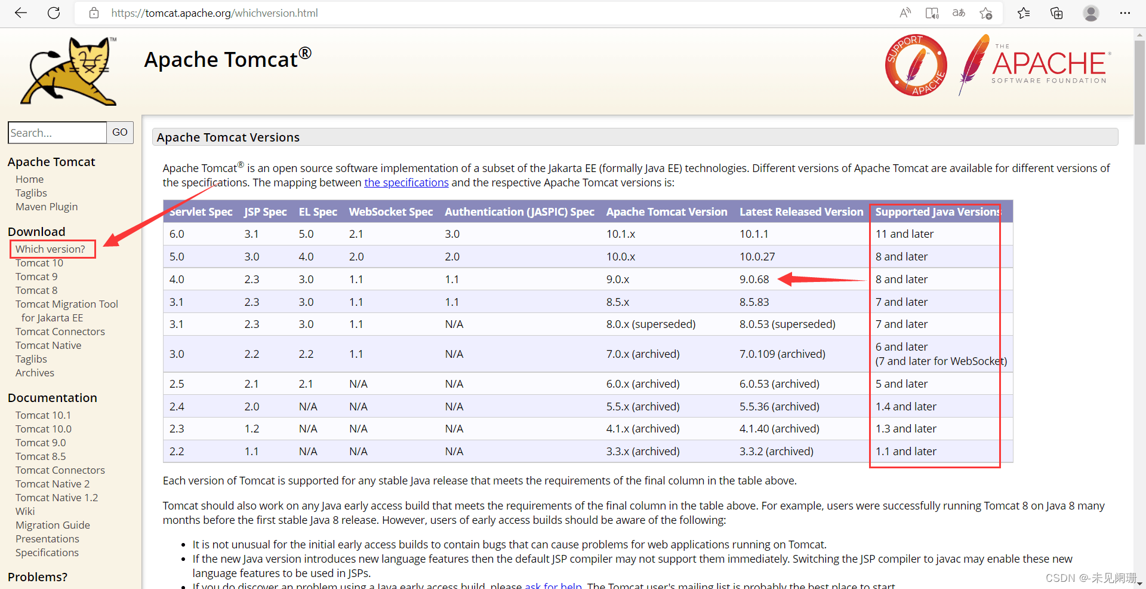Click the '11 and later' Java cell
Viewport: 1146px width, 589px height.
pos(904,234)
